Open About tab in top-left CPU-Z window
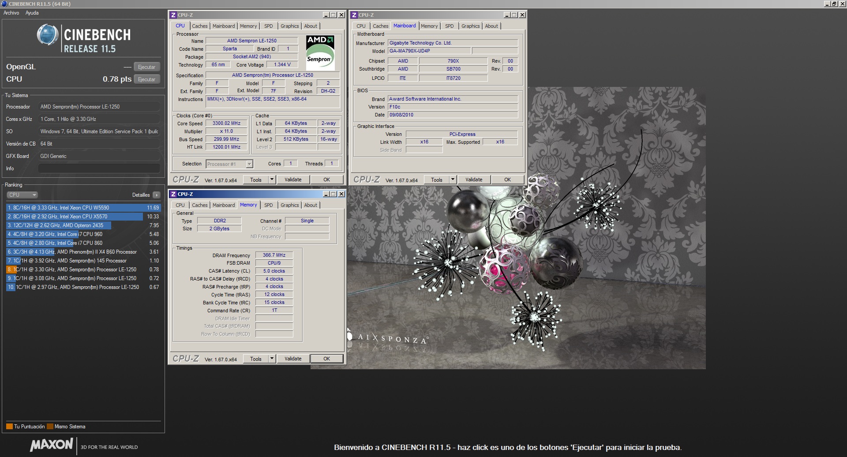Image resolution: width=847 pixels, height=457 pixels. [311, 26]
